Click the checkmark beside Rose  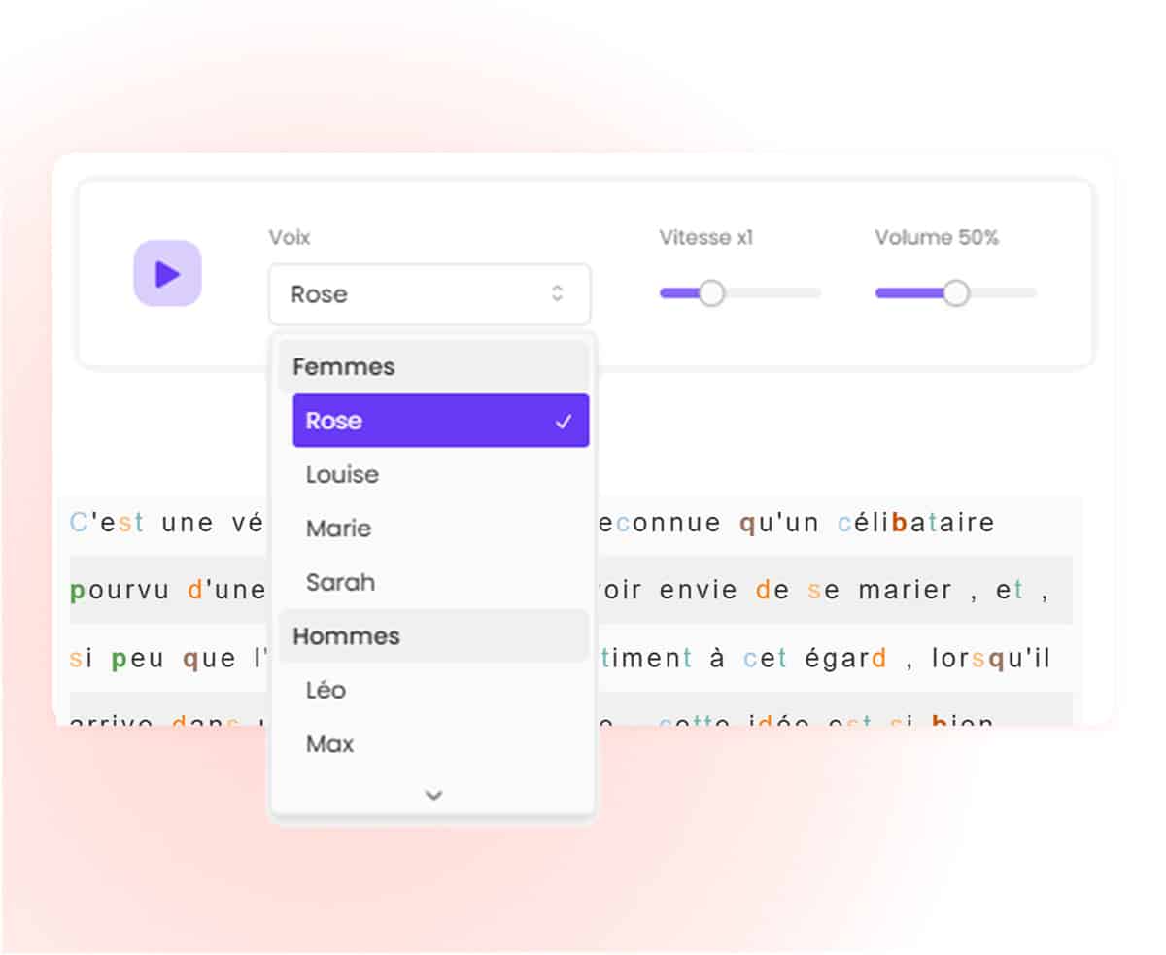563,422
